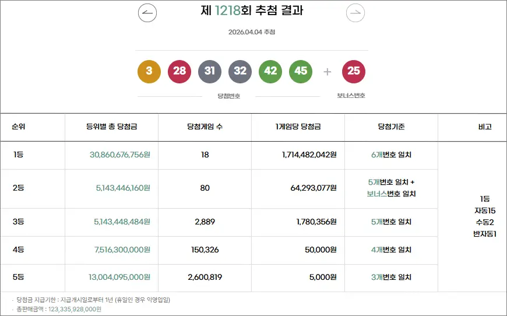This screenshot has height=316, width=507.
Task: Select the red number 28 ball
Action: (179, 72)
